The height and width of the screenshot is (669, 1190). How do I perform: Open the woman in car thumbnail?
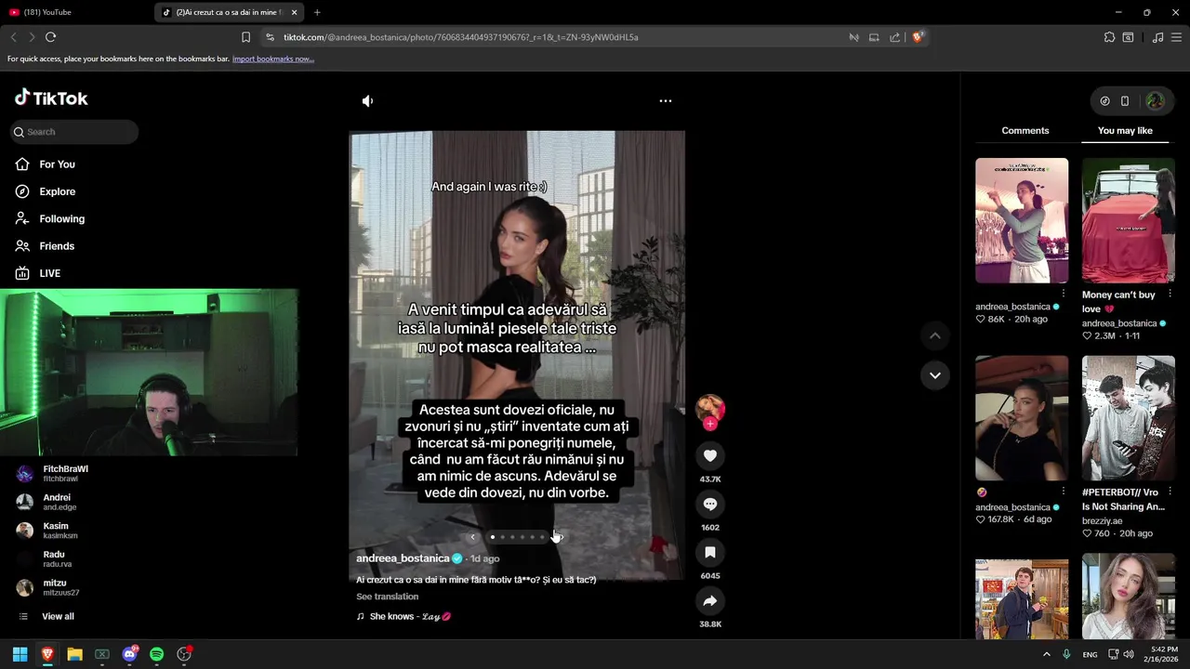(1022, 418)
